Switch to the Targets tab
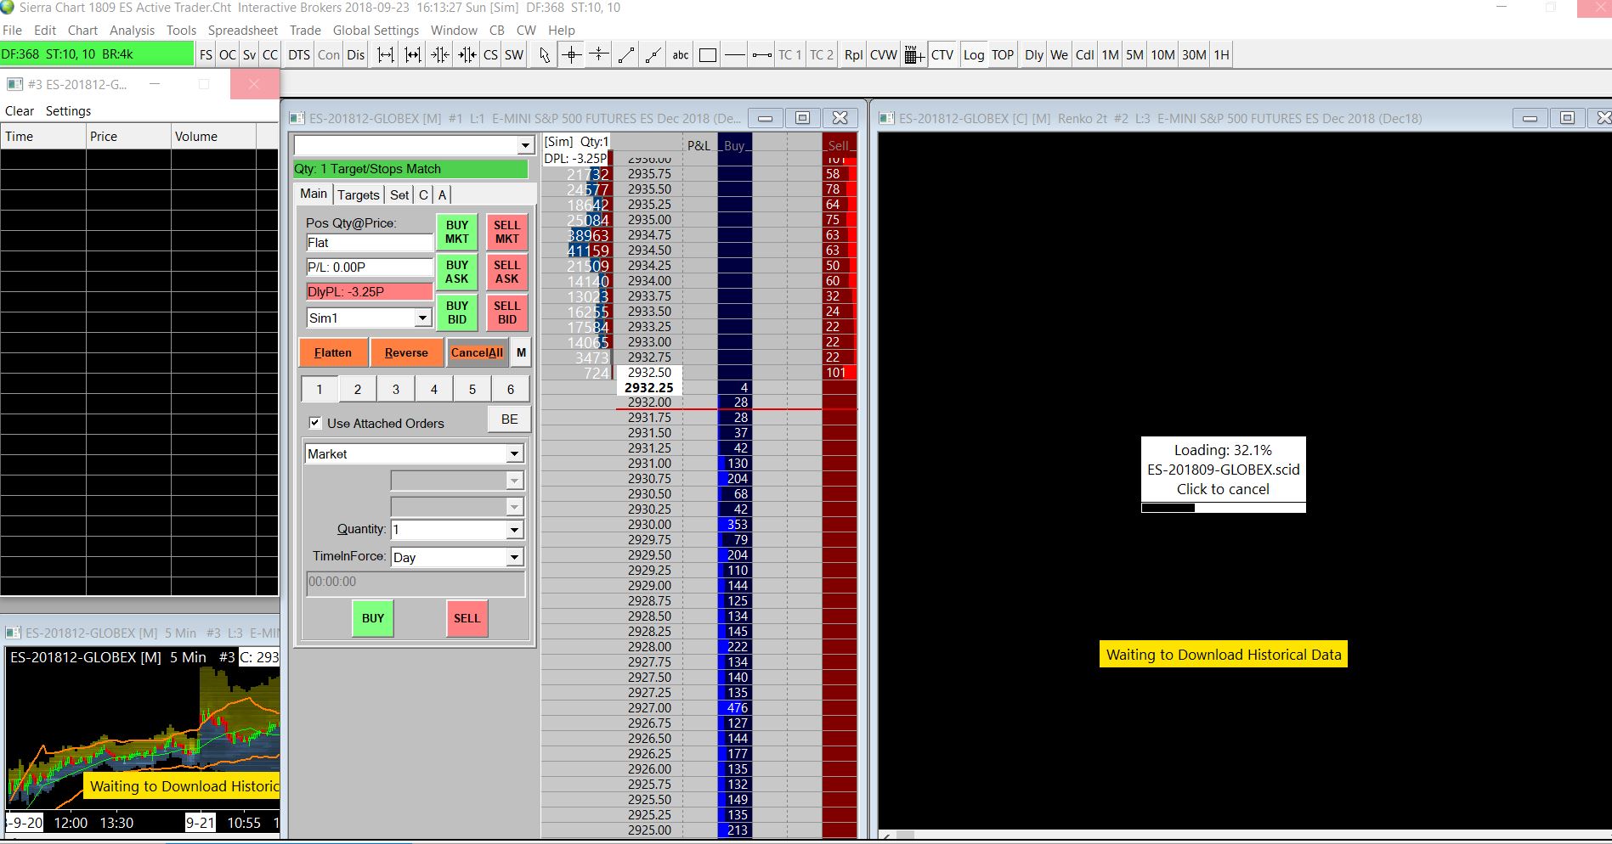This screenshot has height=844, width=1612. point(359,194)
